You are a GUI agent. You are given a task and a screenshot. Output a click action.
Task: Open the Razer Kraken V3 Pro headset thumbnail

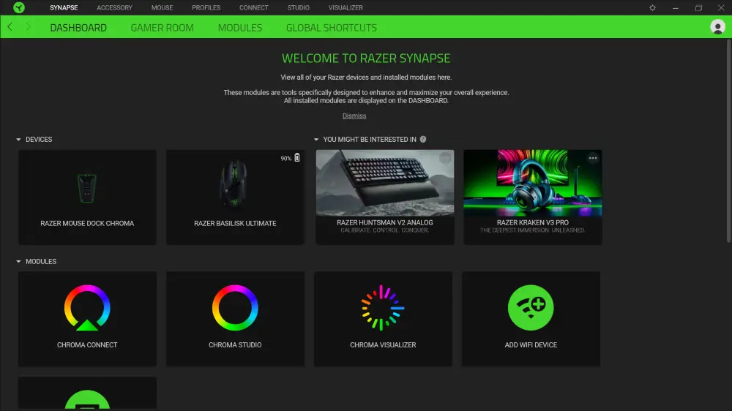pyautogui.click(x=533, y=183)
